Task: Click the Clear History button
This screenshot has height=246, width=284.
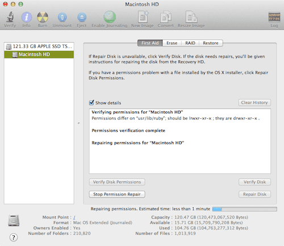Action: point(254,102)
